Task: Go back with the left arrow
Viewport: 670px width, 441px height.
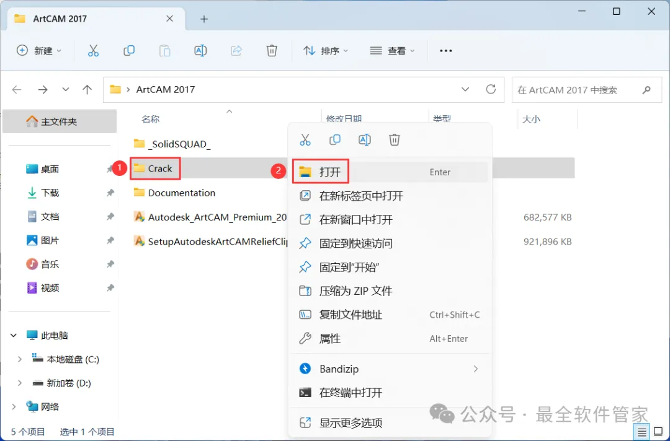Action: 17,90
